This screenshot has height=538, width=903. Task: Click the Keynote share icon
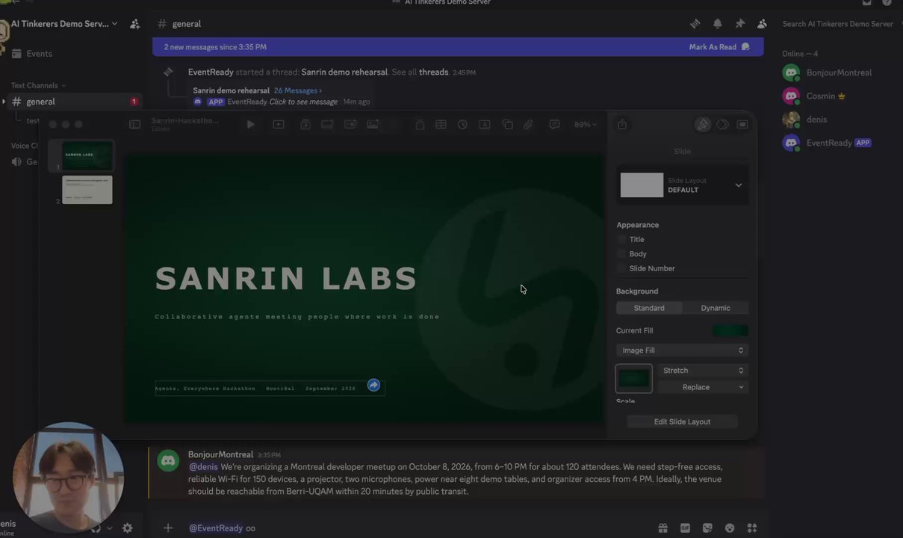tap(622, 125)
